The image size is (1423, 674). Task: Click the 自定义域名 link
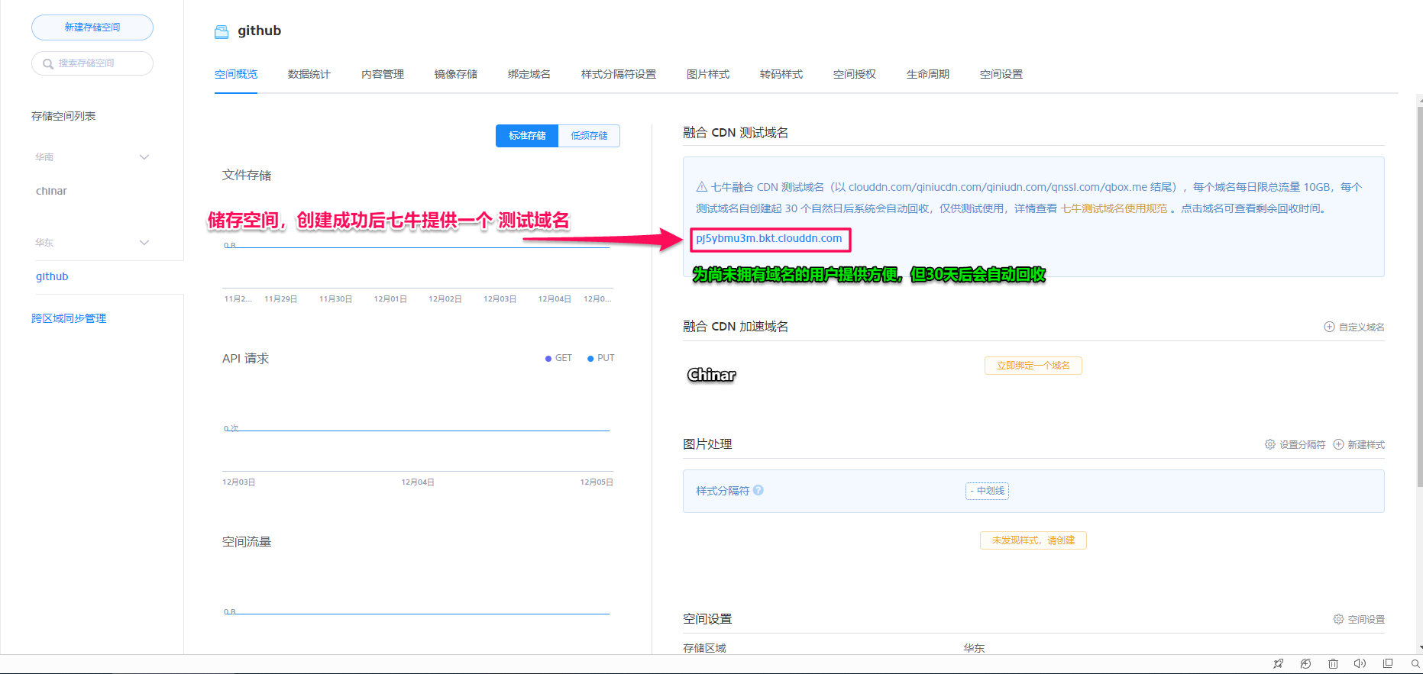click(1361, 327)
